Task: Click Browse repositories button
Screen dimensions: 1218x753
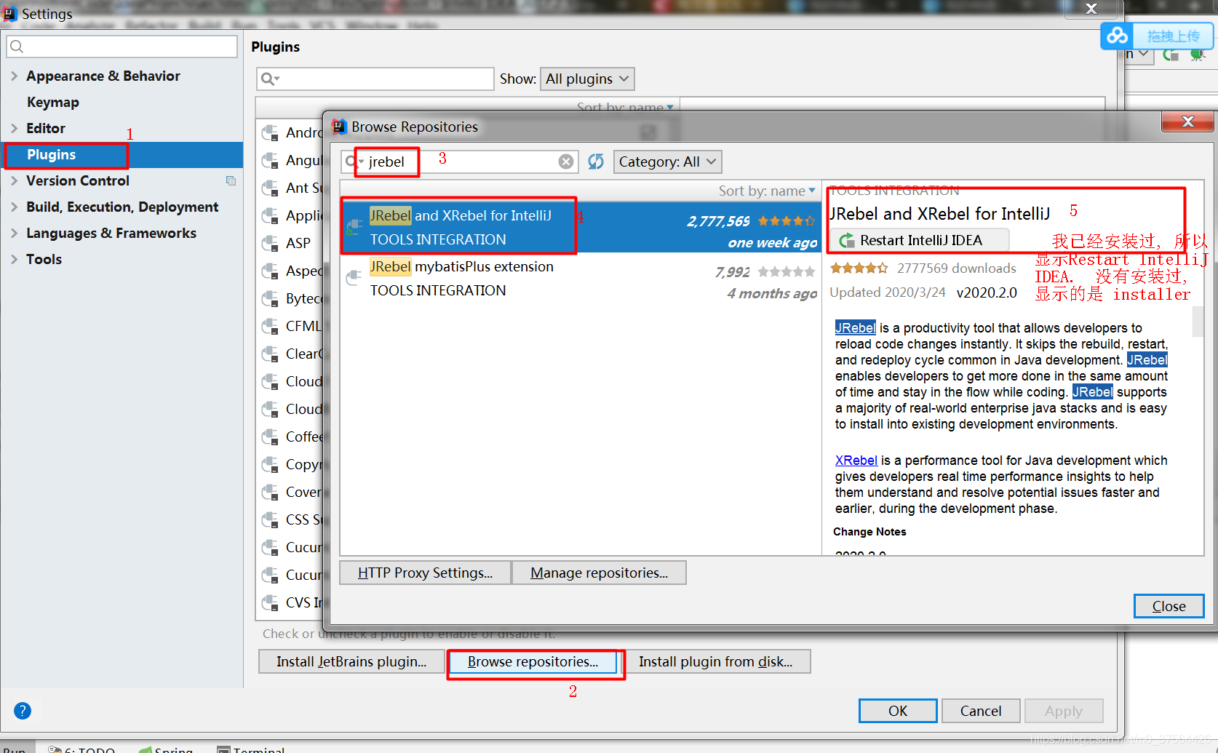Action: (x=533, y=661)
